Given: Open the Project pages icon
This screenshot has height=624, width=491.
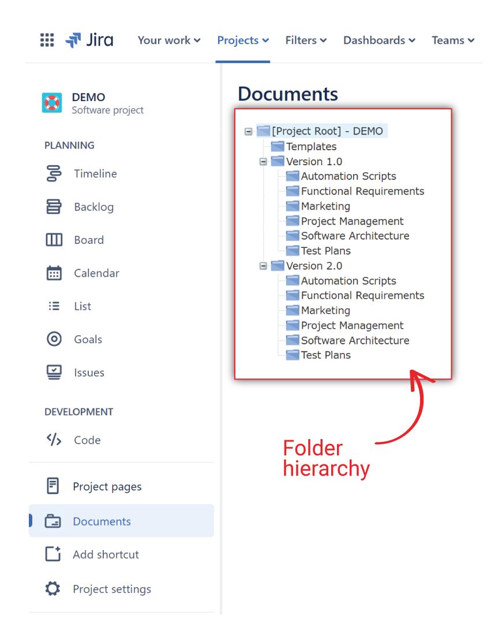Looking at the screenshot, I should click(x=54, y=486).
